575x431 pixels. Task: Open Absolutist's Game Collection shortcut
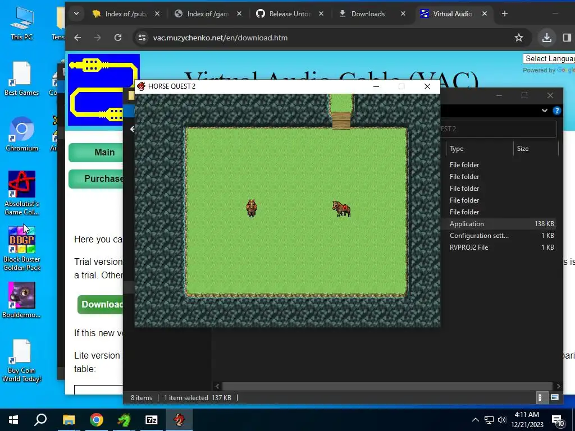click(x=22, y=193)
